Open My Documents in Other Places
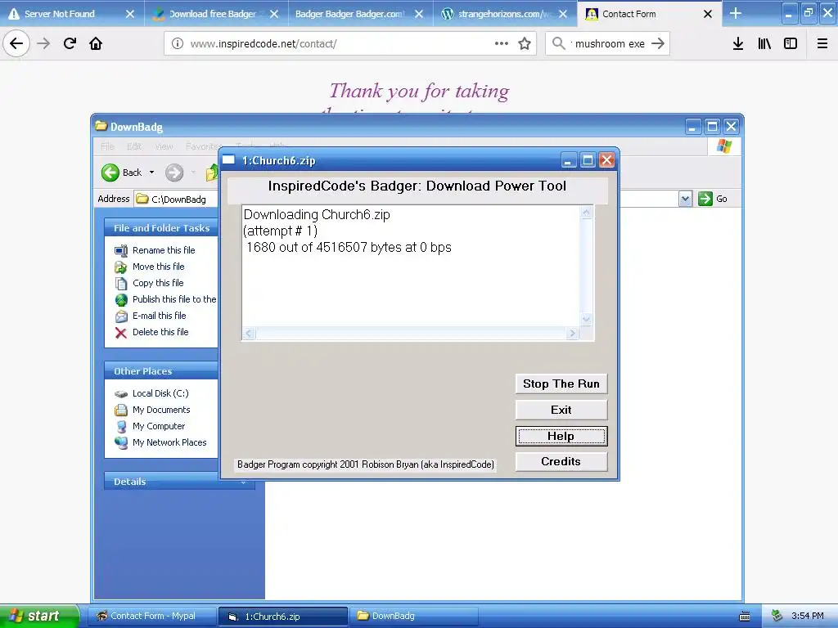 pos(161,410)
